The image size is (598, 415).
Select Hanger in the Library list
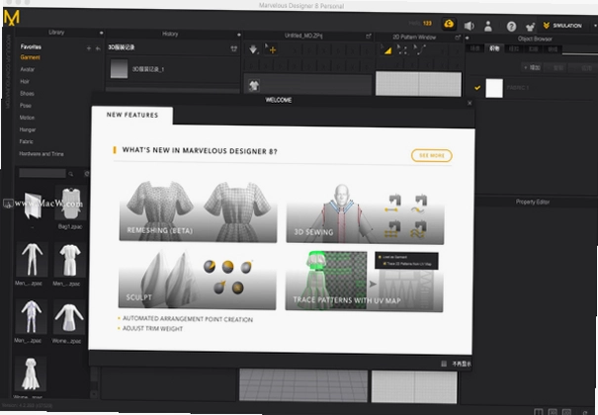point(27,129)
